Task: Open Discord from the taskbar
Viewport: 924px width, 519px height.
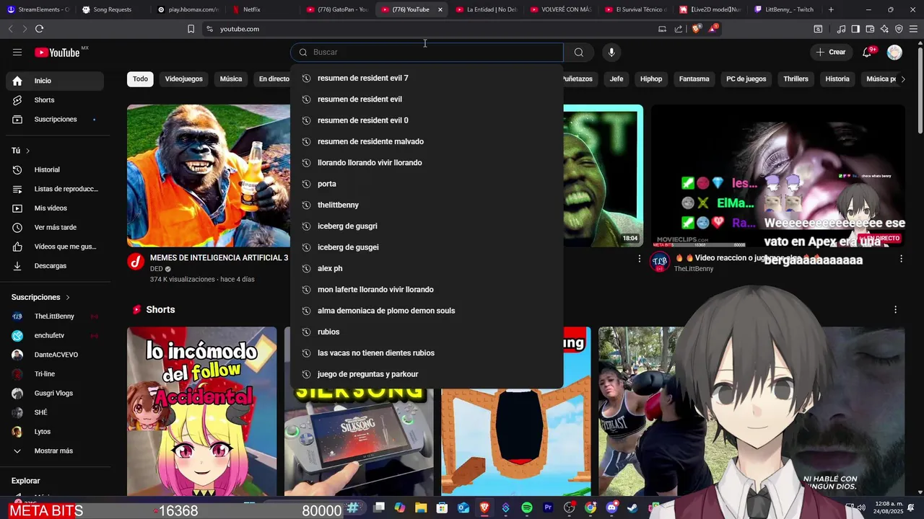Action: point(612,508)
